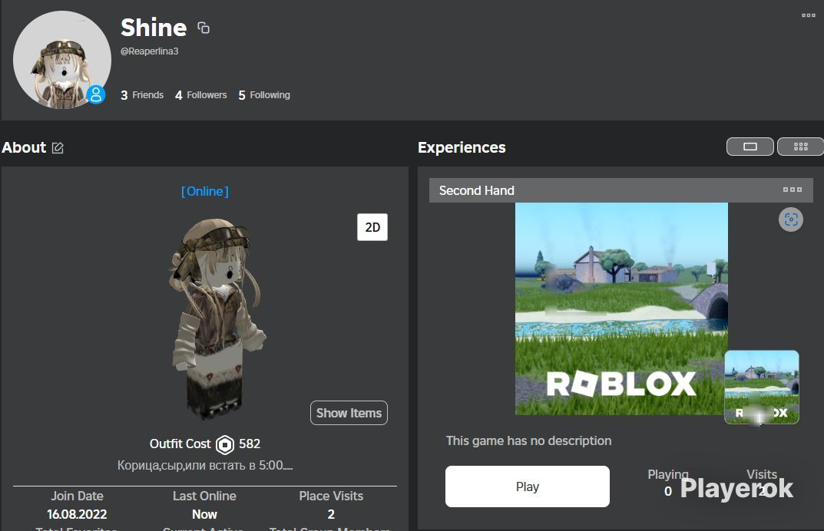Select grid Experiences view

click(800, 147)
